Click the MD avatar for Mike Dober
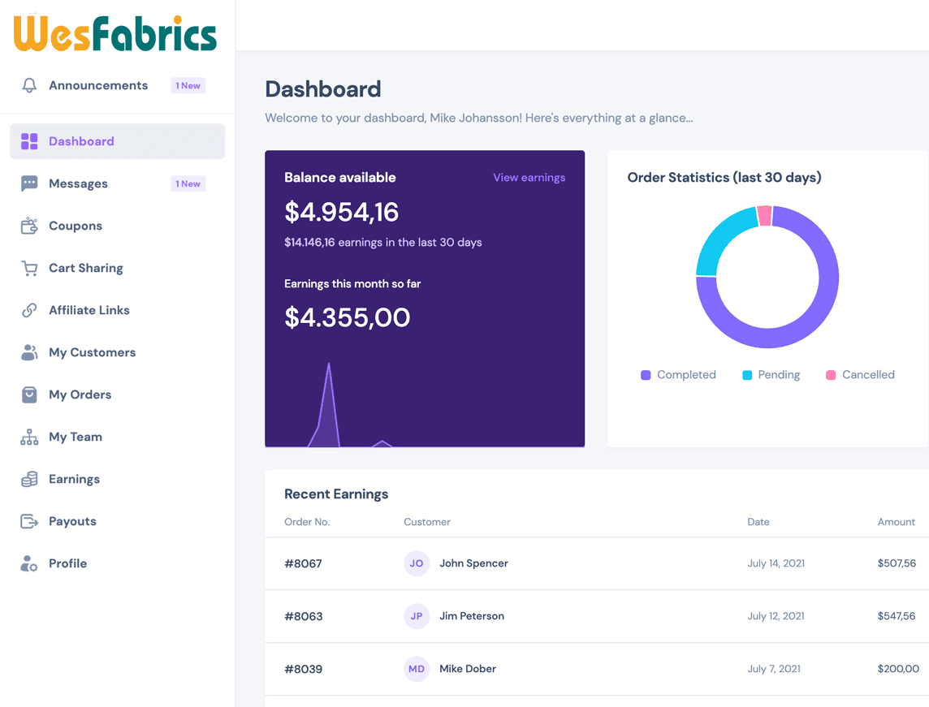This screenshot has height=707, width=929. pyautogui.click(x=417, y=669)
